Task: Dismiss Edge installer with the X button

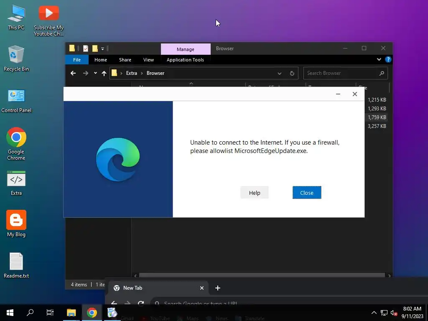Action: point(354,94)
